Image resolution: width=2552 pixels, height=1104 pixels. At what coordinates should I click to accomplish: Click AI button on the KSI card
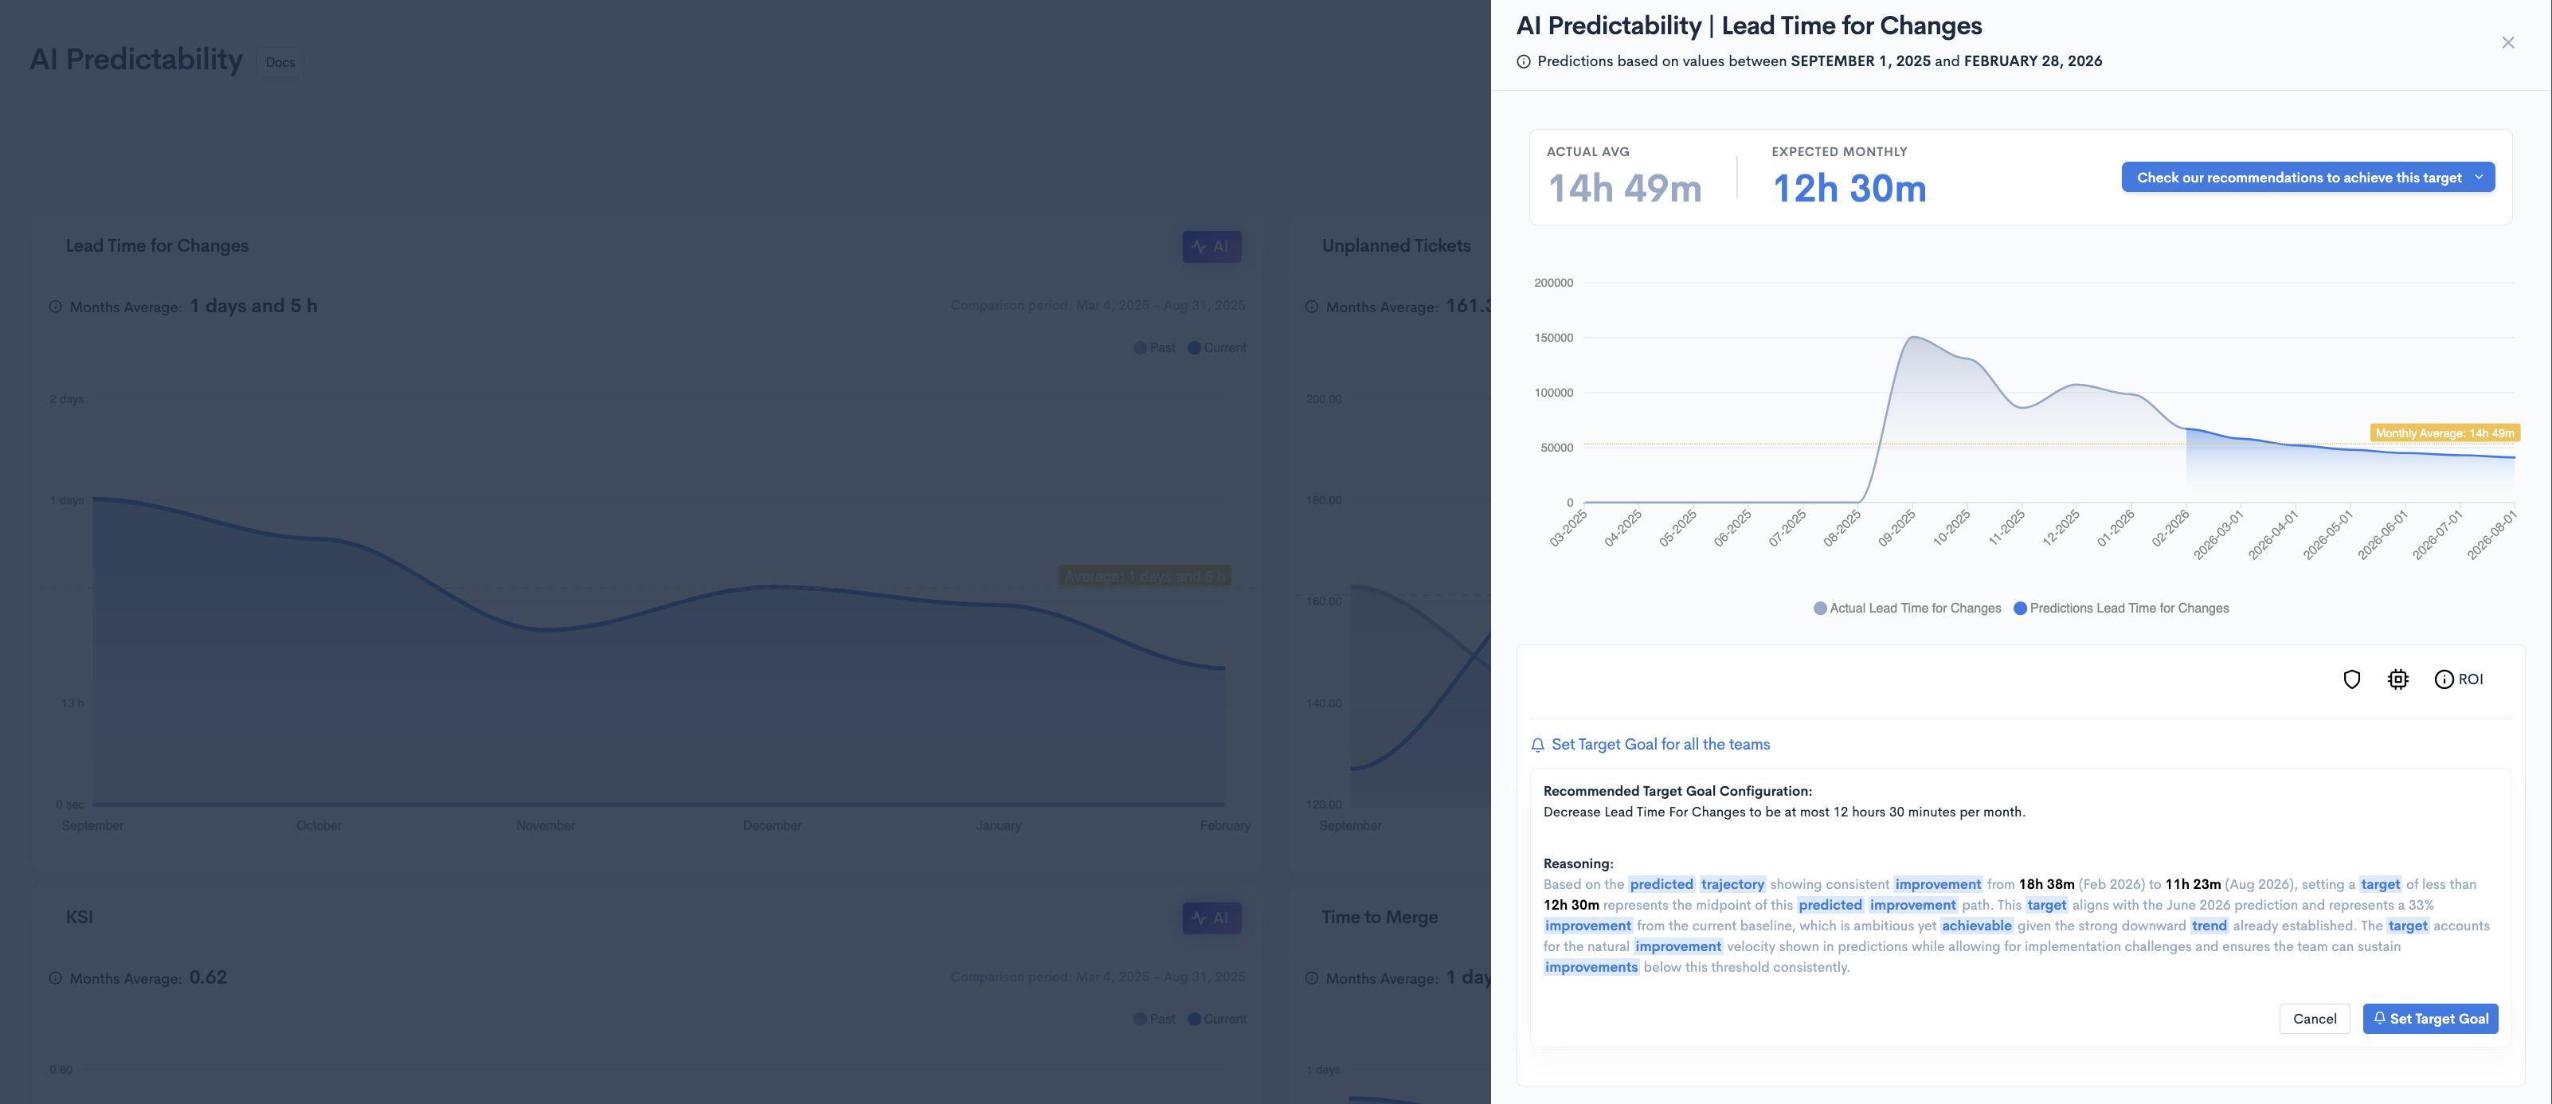pyautogui.click(x=1211, y=918)
